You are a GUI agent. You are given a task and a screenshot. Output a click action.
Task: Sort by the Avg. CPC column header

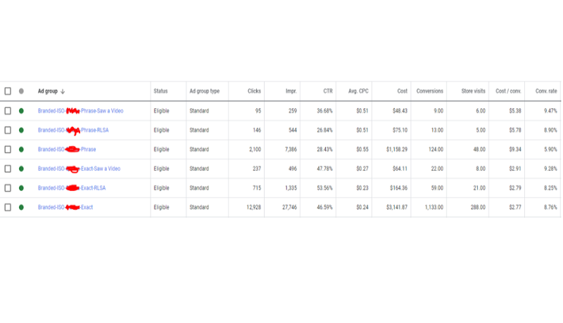tap(358, 91)
